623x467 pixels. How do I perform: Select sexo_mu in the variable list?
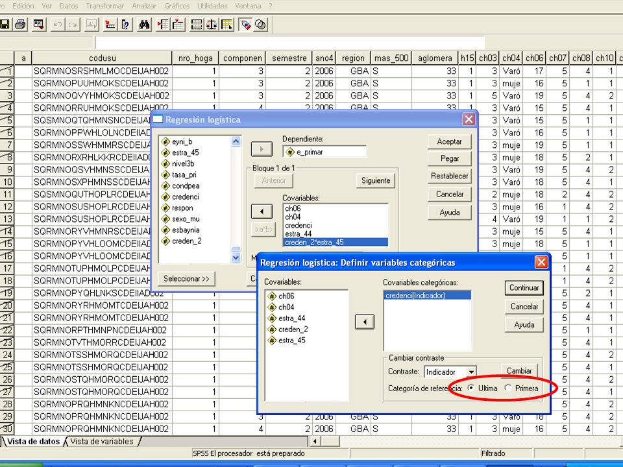click(x=186, y=219)
